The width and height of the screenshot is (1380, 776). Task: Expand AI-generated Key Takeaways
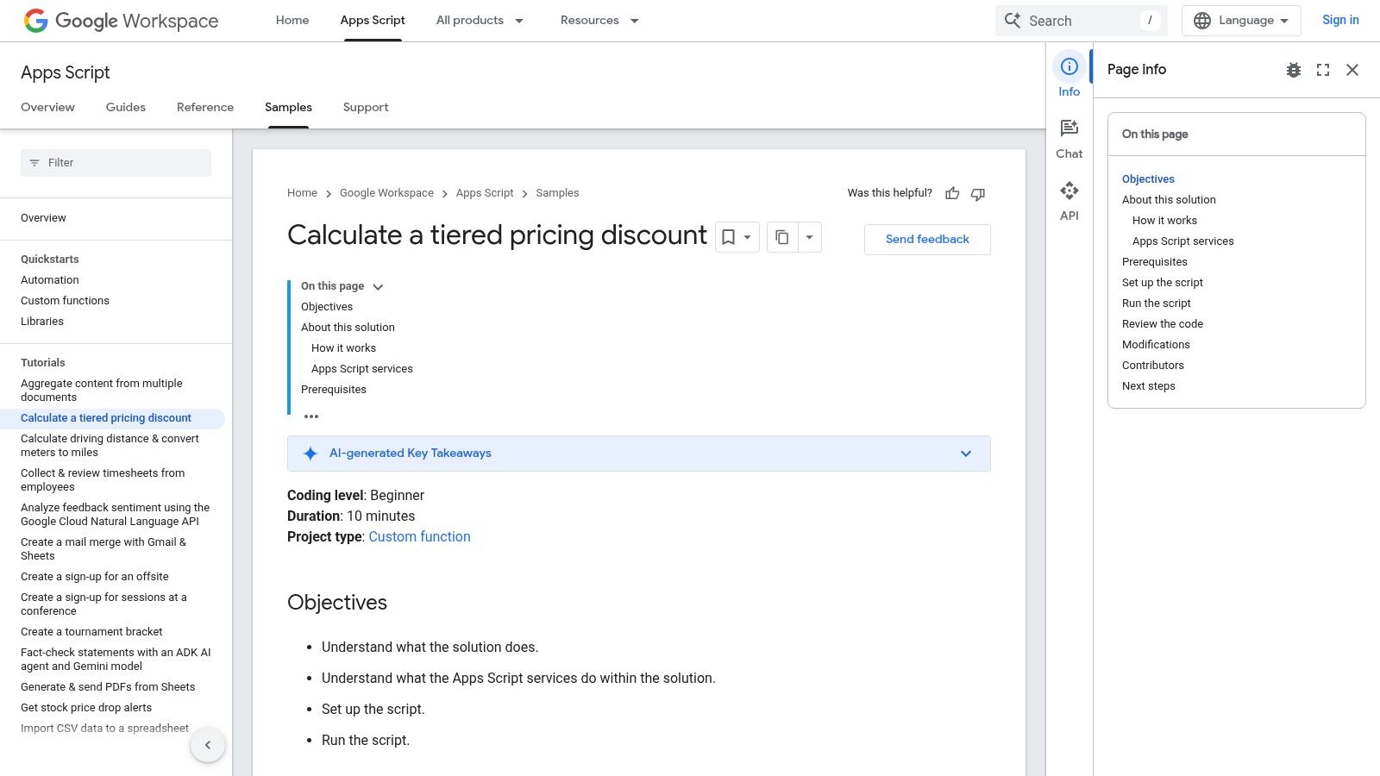965,453
